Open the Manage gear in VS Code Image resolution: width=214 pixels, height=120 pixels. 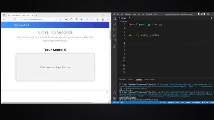tap(114, 98)
